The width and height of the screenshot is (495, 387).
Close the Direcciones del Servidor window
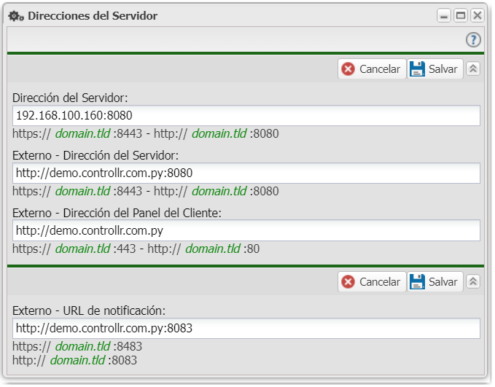(x=477, y=15)
